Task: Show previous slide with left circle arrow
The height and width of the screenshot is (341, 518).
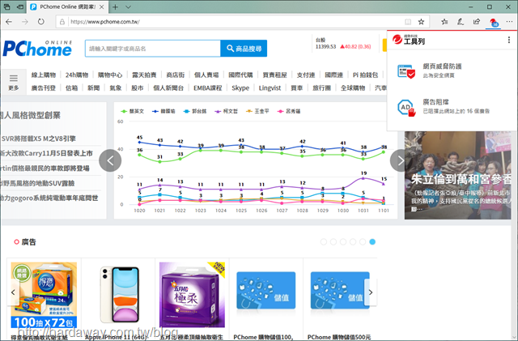Action: pos(110,160)
